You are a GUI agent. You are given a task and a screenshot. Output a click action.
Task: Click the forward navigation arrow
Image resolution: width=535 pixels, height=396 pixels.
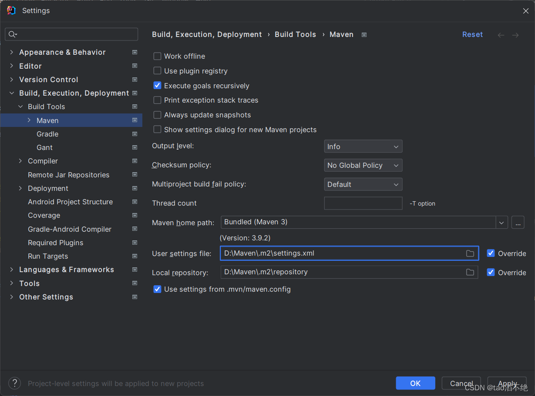515,35
